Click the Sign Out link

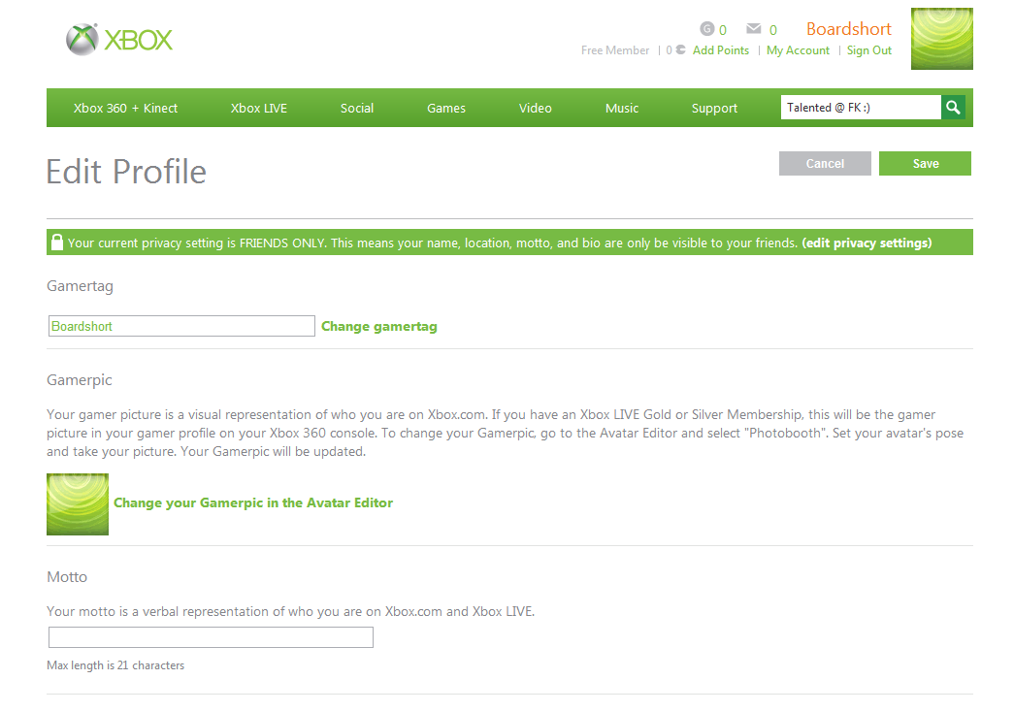coord(869,50)
